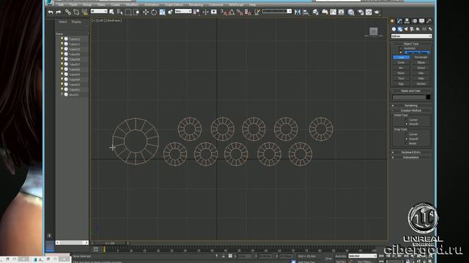
Task: Select the Shapes category icon
Action: click(400, 29)
